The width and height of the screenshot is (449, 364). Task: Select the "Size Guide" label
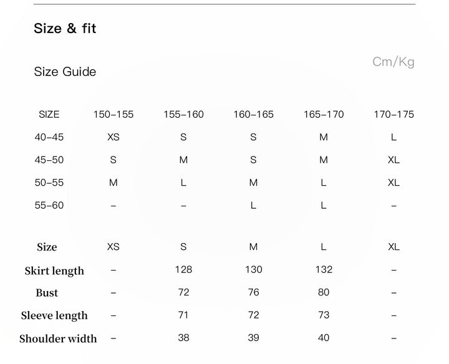coord(65,72)
